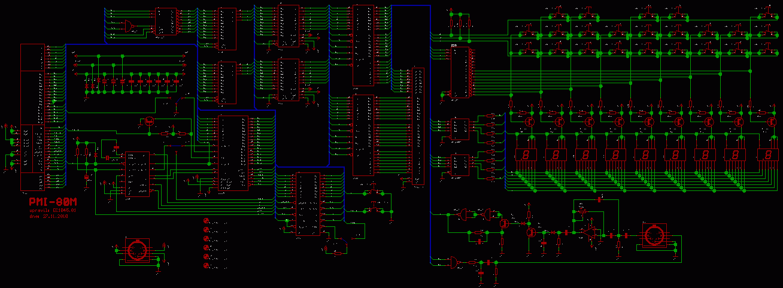Select the op-amp triangle symbol
The width and height of the screenshot is (783, 288).
click(590, 234)
